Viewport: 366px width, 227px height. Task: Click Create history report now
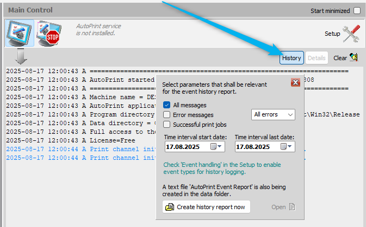[206, 207]
